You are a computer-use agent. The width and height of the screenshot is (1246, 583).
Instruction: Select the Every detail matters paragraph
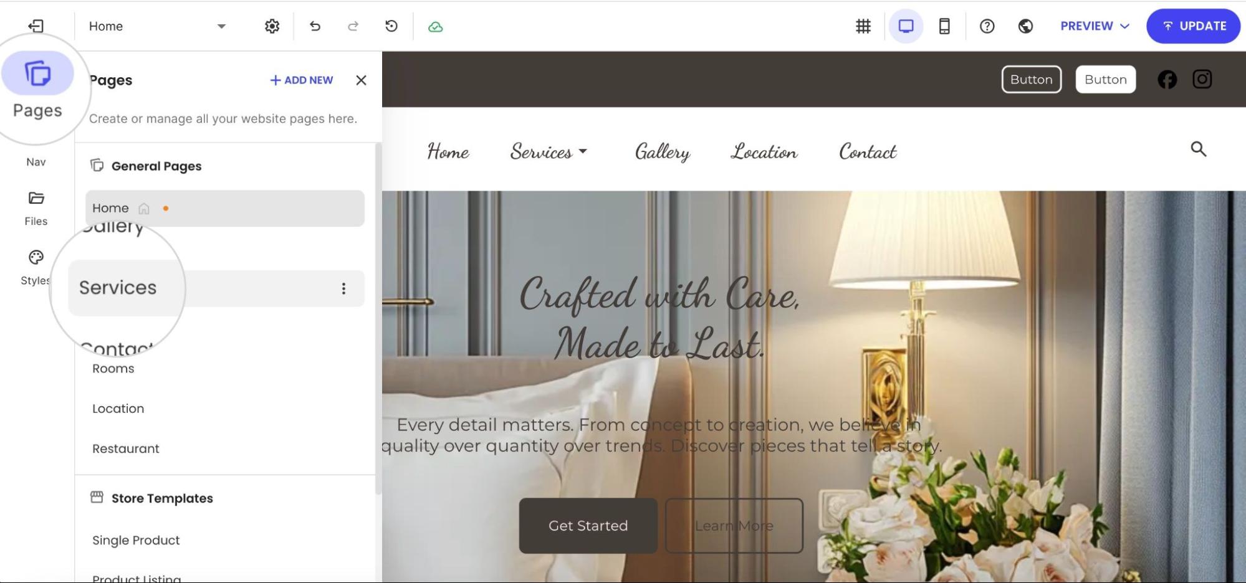point(662,435)
